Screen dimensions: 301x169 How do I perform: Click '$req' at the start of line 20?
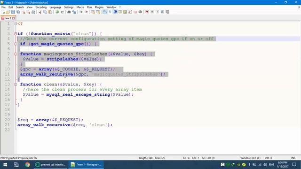coord(23,120)
